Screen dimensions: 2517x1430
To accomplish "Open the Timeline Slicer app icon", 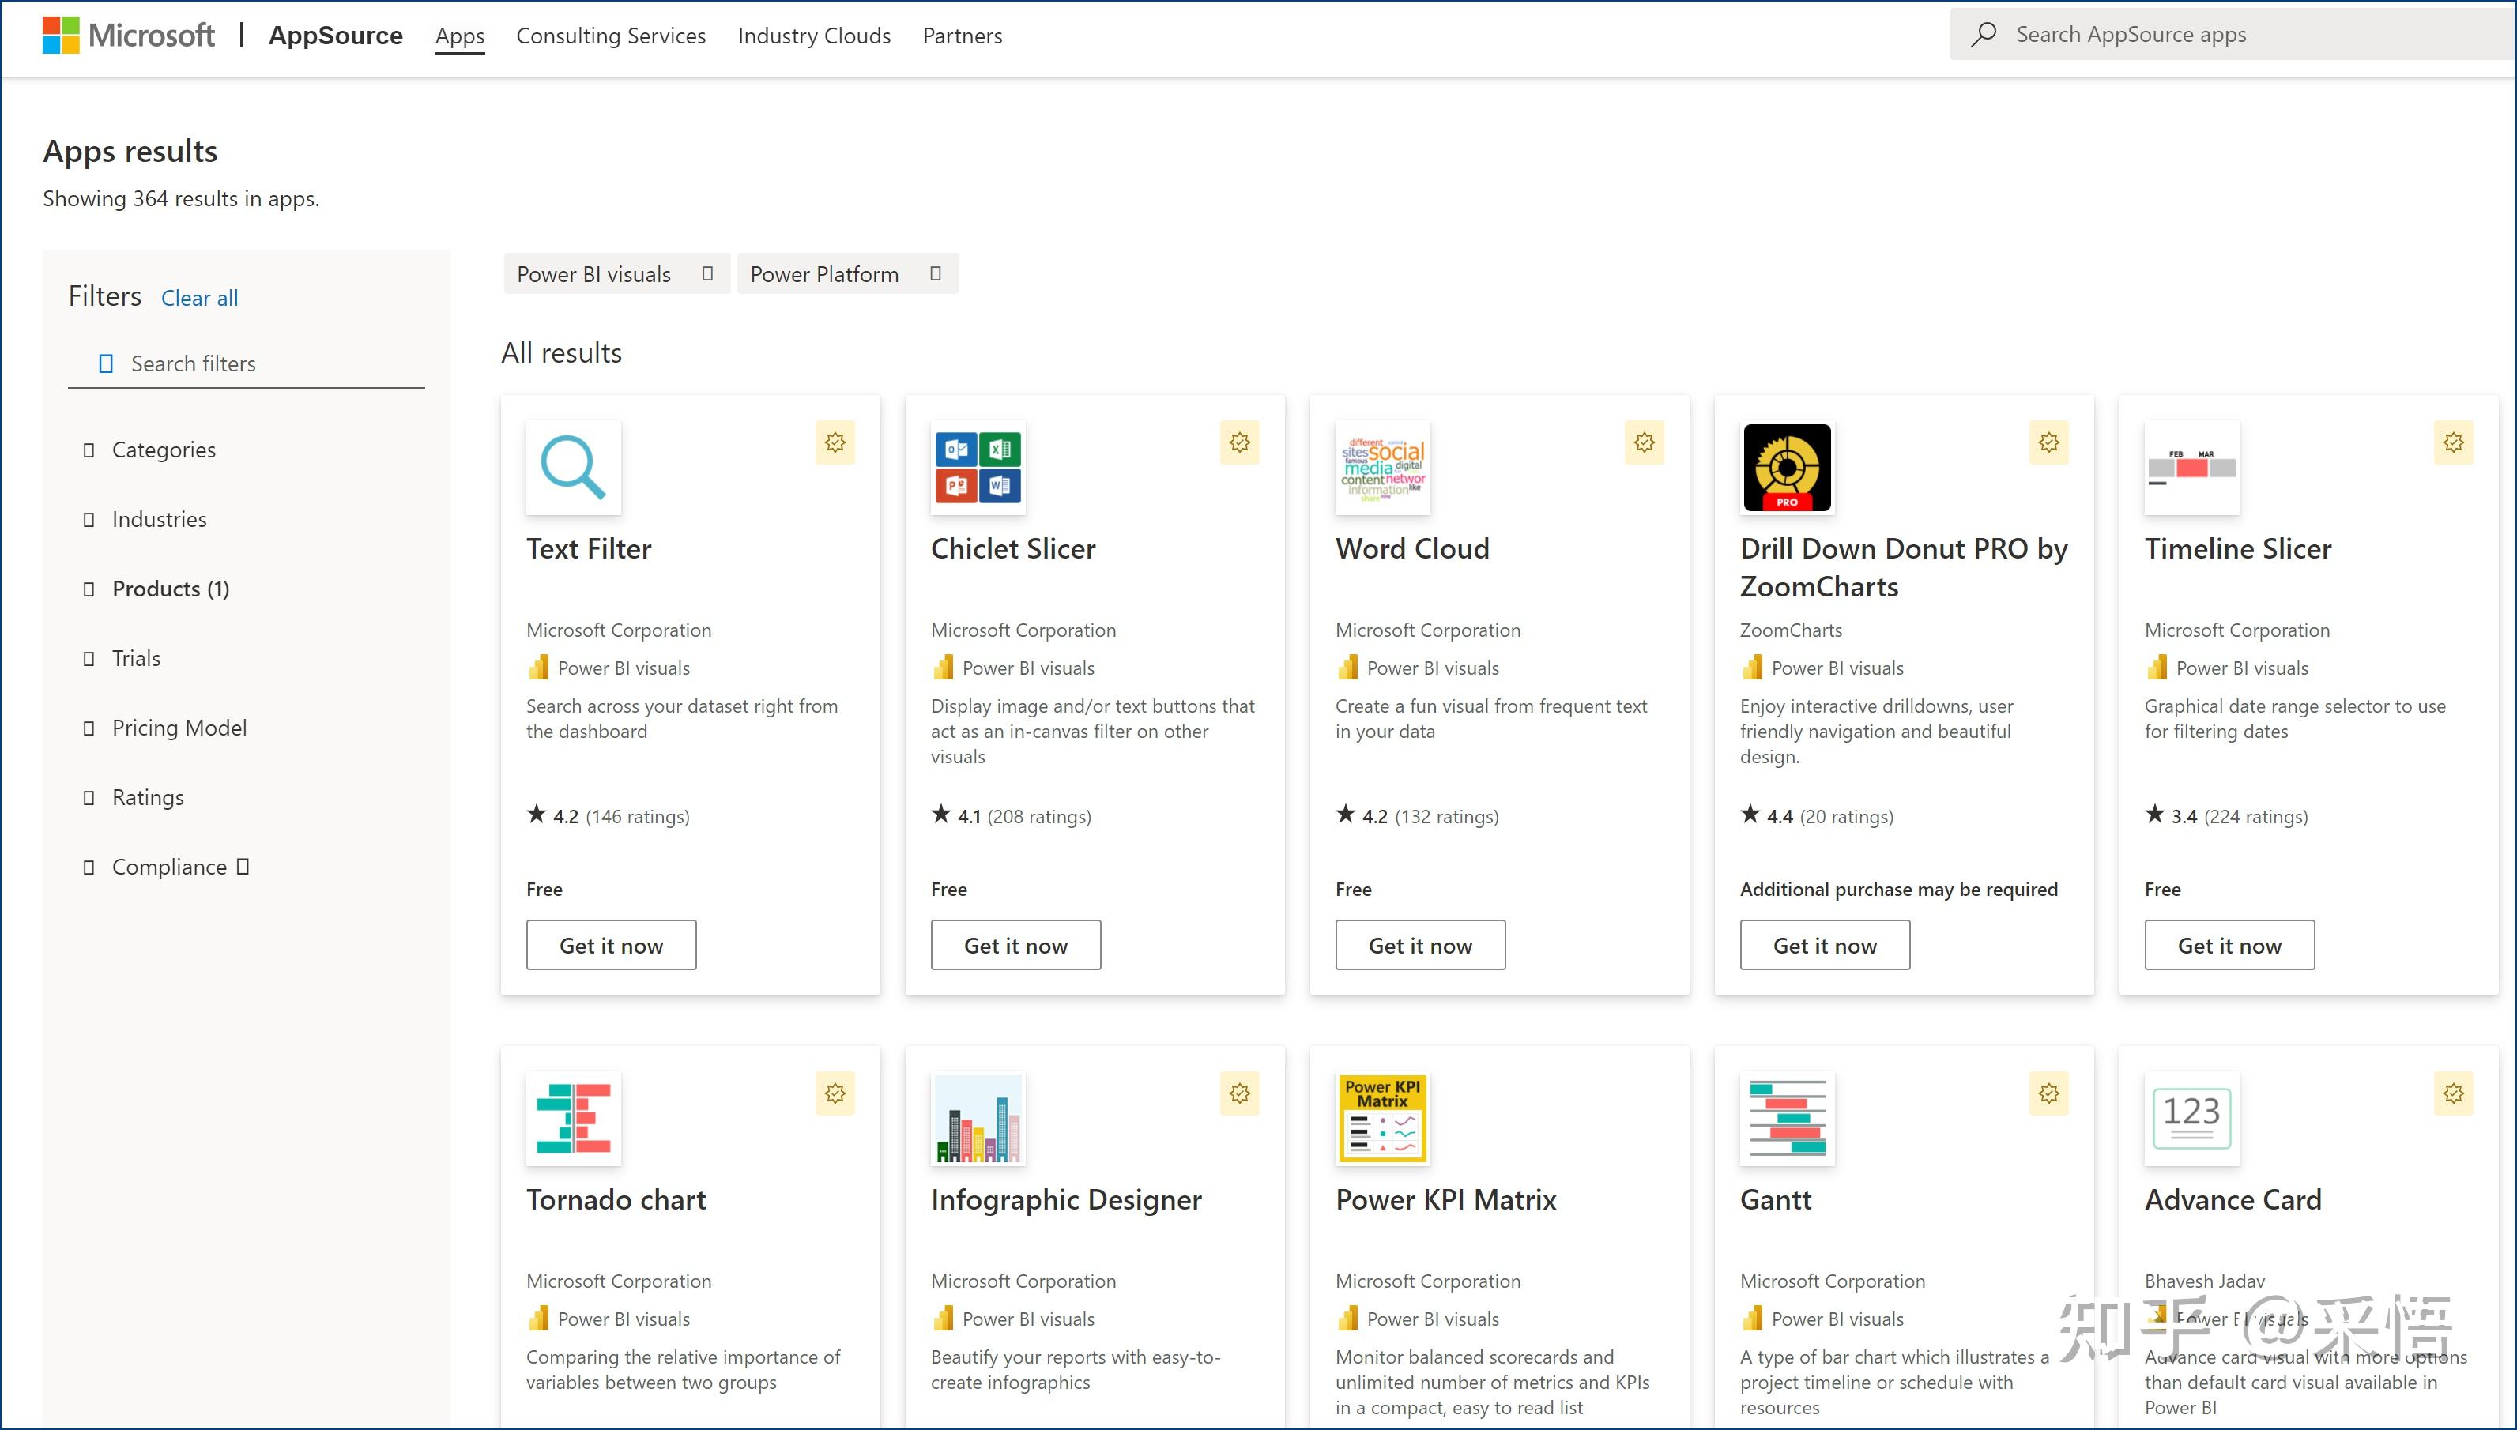I will tap(2193, 469).
